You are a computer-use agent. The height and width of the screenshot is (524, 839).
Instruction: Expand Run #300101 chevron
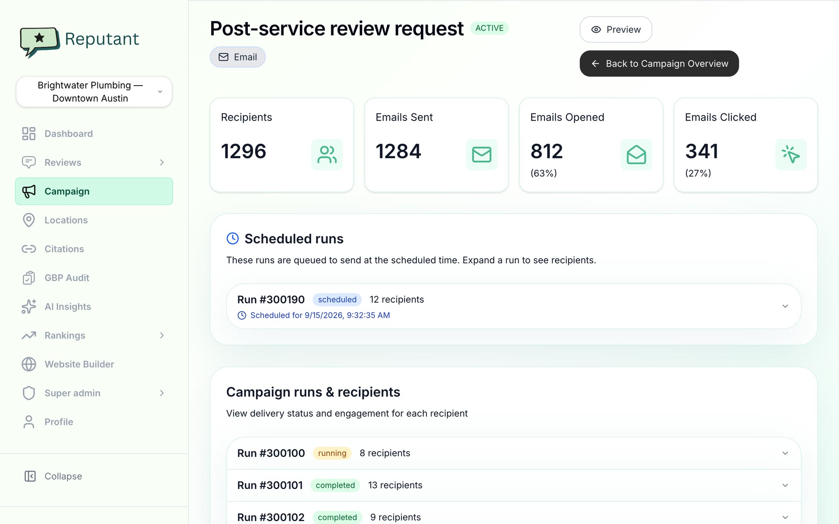785,485
